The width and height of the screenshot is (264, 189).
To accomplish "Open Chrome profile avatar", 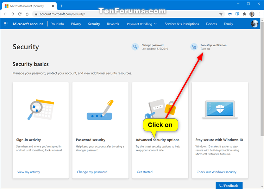I will coord(252,14).
